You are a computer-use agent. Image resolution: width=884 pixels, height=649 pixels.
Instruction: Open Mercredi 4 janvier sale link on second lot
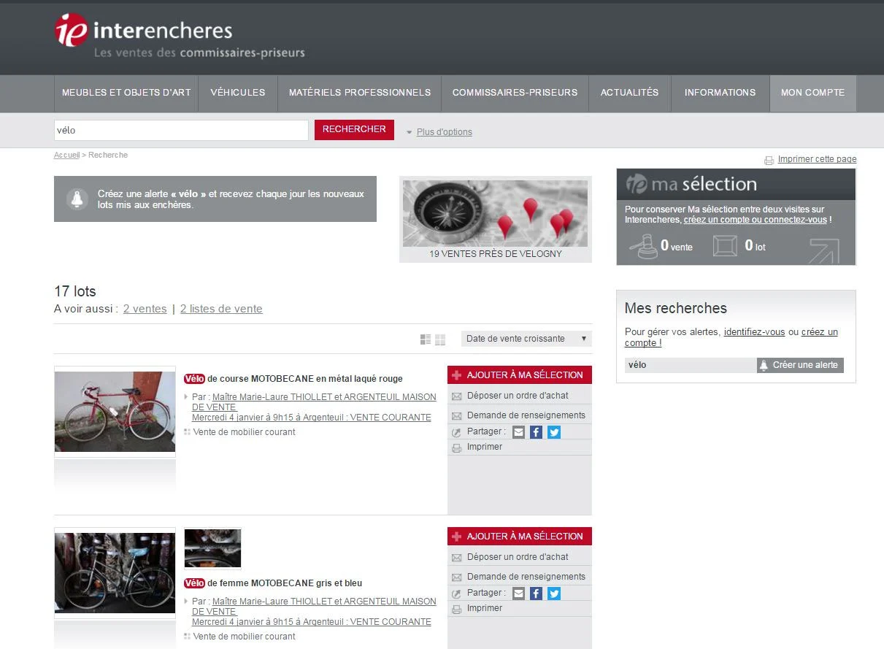311,622
